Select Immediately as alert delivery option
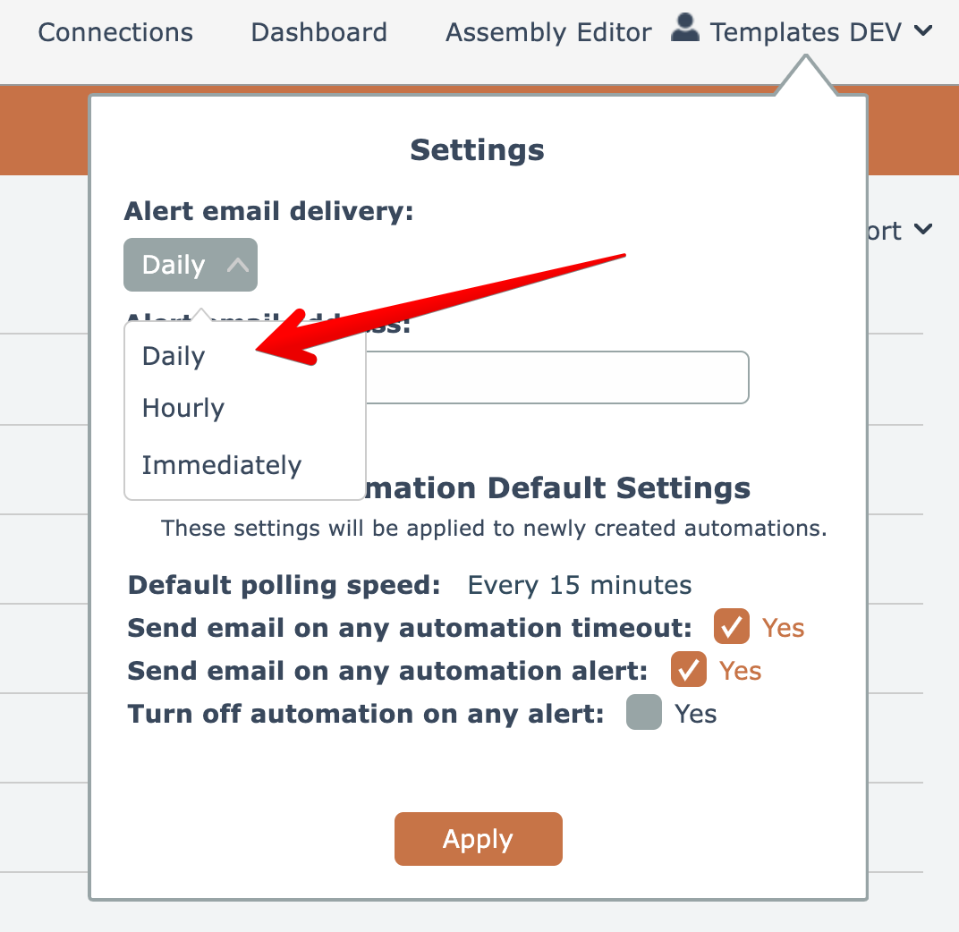 (222, 465)
